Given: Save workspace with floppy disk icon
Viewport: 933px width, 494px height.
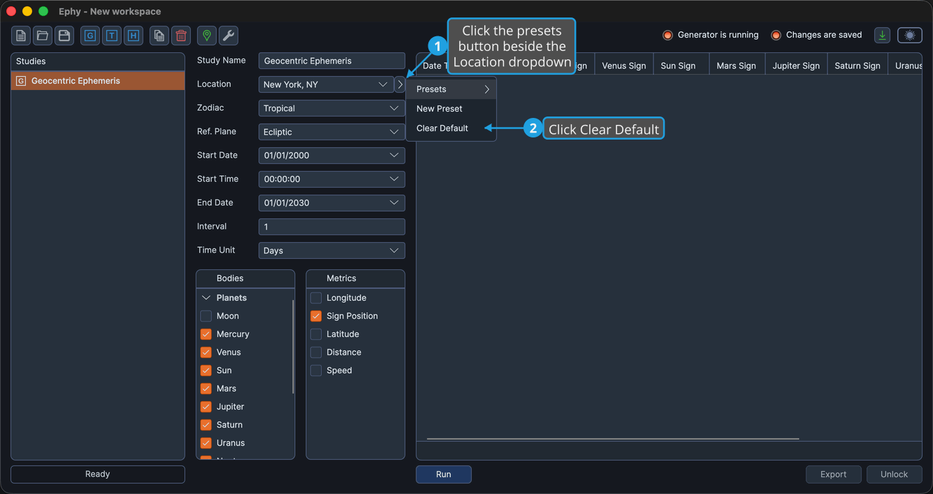Looking at the screenshot, I should pos(64,36).
